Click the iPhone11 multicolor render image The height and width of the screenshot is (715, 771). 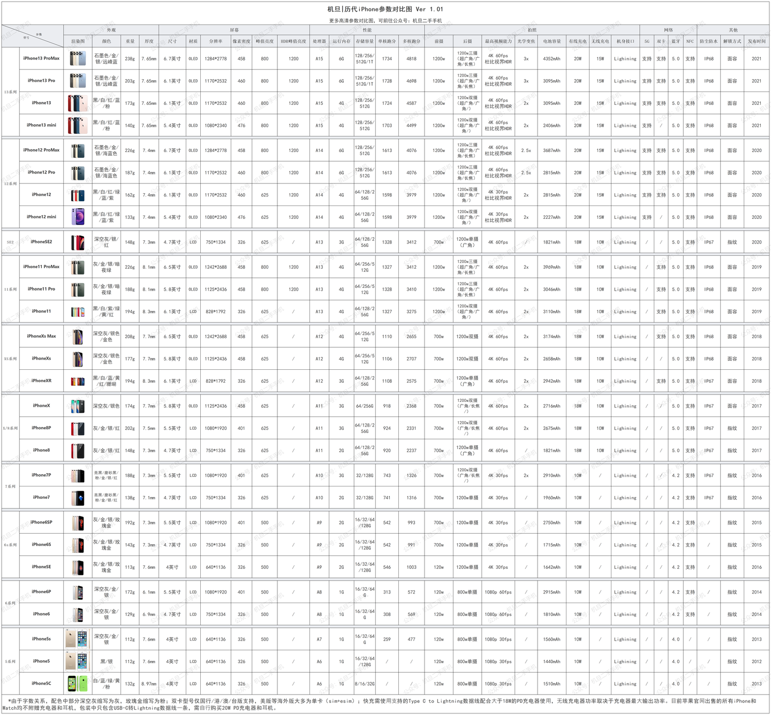click(x=78, y=311)
